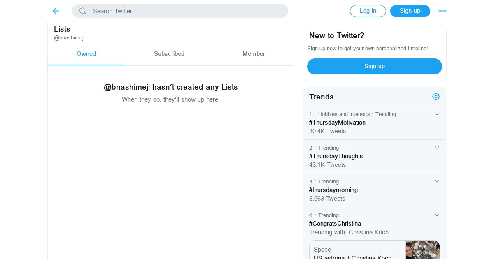Switch to the Owned tab
Image resolution: width=494 pixels, height=259 pixels.
(x=86, y=54)
